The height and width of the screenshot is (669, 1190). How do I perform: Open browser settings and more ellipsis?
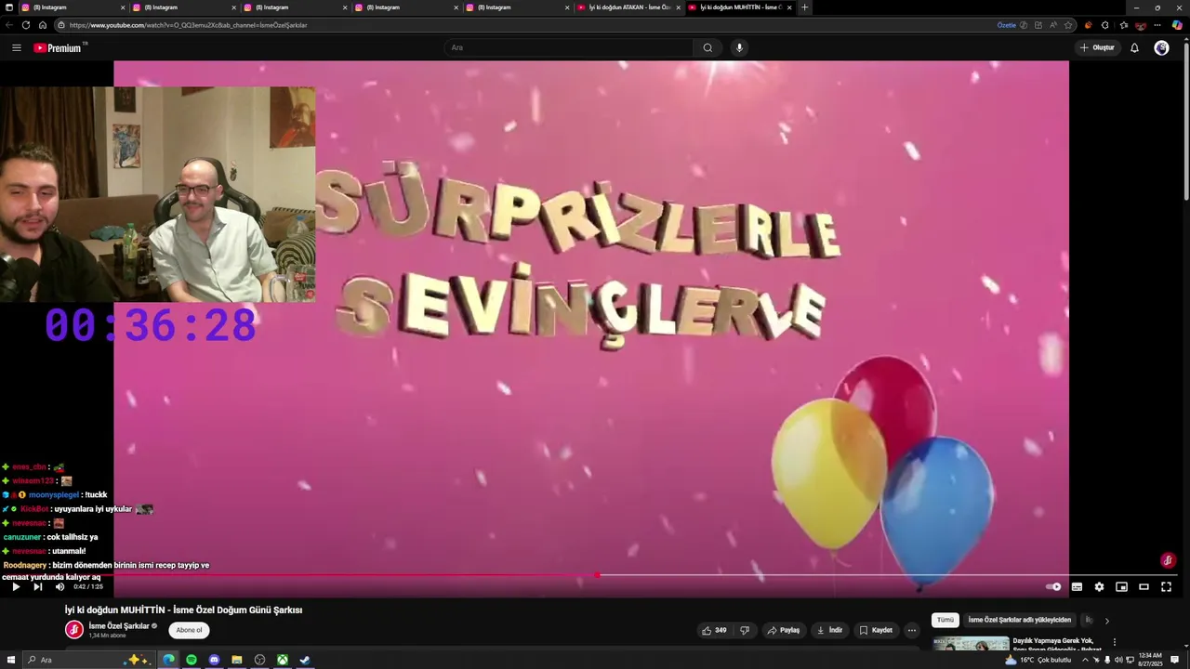coord(1157,25)
